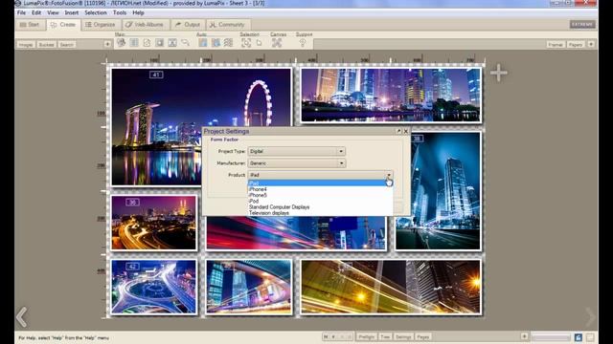Select iPhone4 in Product list
Screen dimensions: 613x344
tap(320, 189)
